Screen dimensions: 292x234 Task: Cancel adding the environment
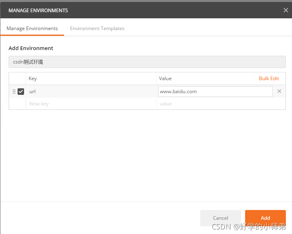click(221, 218)
